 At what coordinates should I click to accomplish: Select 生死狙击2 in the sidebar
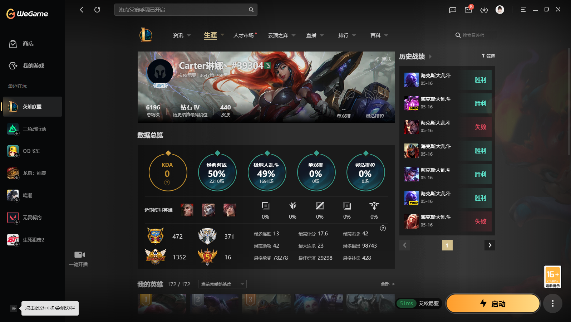point(33,240)
